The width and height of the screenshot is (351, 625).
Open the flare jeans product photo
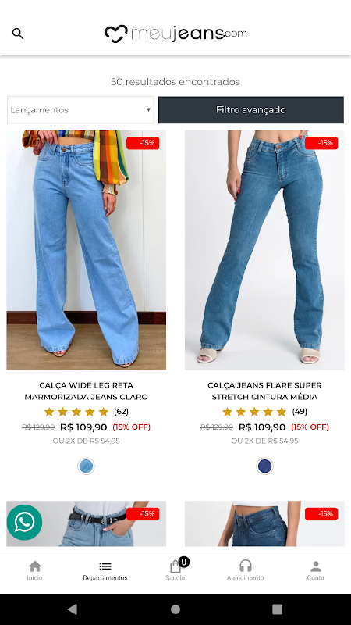point(264,250)
